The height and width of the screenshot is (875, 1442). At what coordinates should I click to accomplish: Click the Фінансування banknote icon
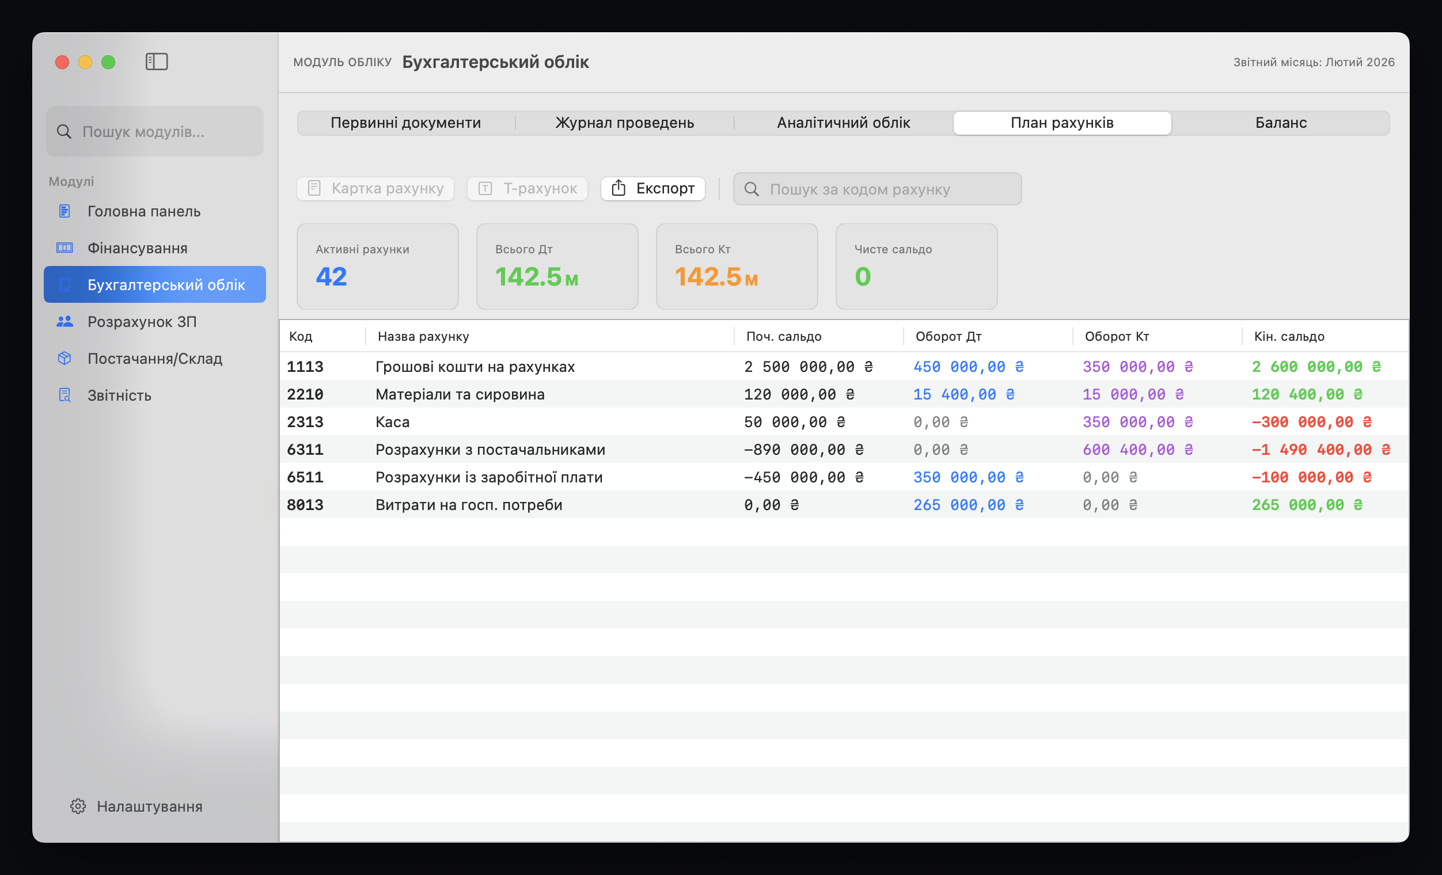coord(64,248)
